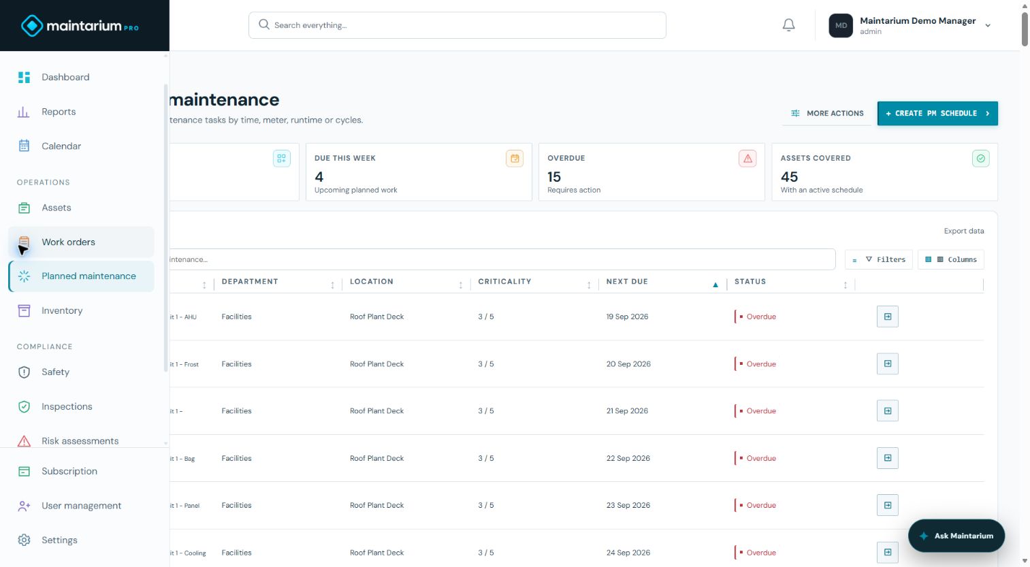The image size is (1030, 567).
Task: Open row action for 23 Sep 2026
Action: pyautogui.click(x=888, y=505)
